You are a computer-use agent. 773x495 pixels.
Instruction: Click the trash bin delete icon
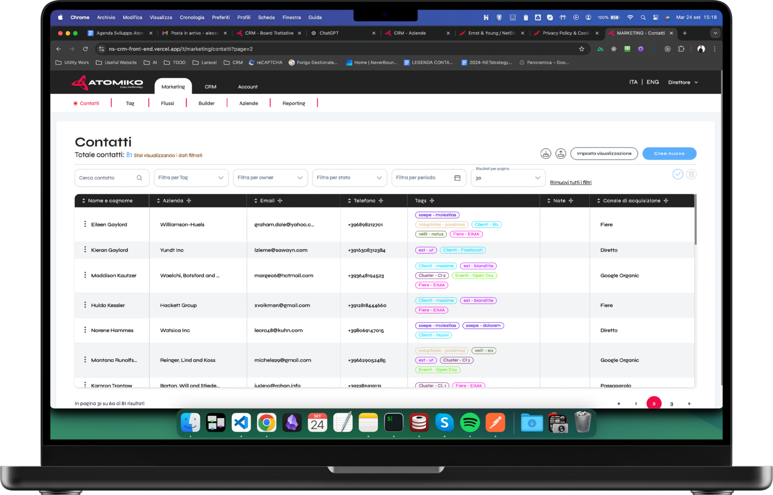point(691,174)
